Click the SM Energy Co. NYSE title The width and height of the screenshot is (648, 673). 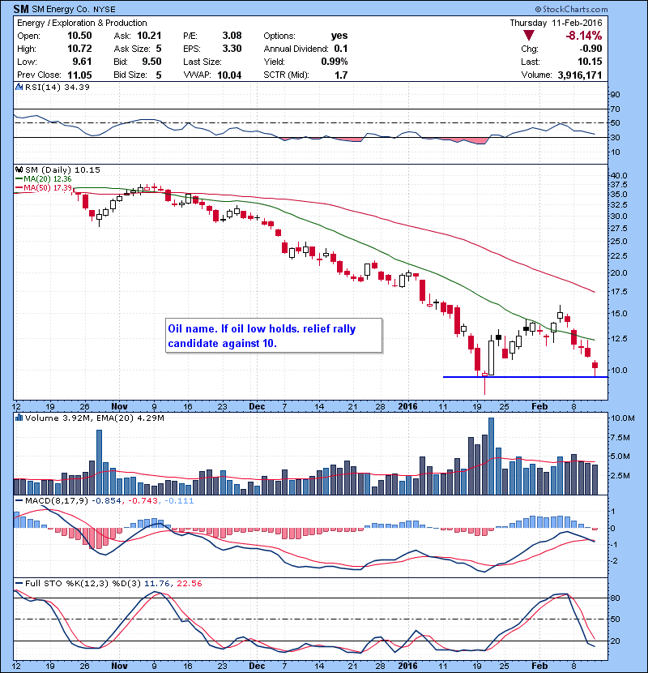pyautogui.click(x=74, y=9)
